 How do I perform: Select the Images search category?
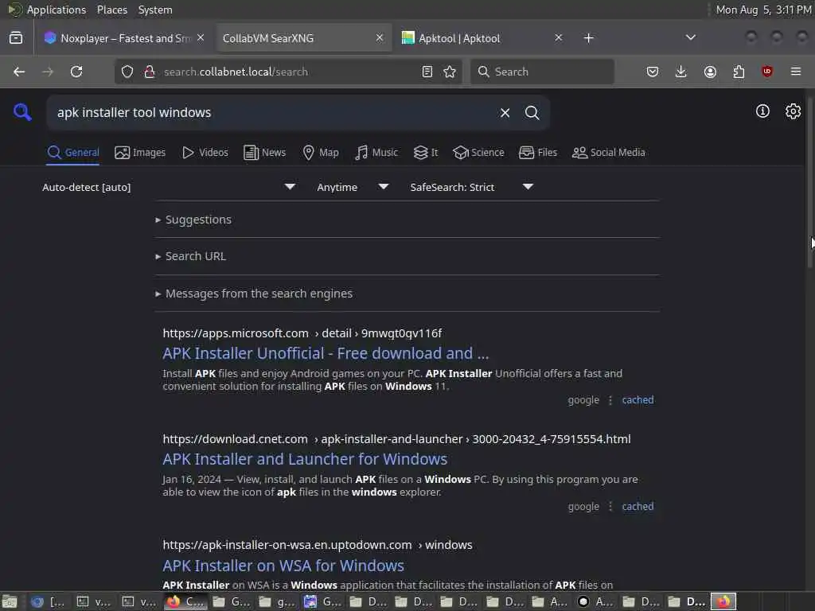click(140, 152)
